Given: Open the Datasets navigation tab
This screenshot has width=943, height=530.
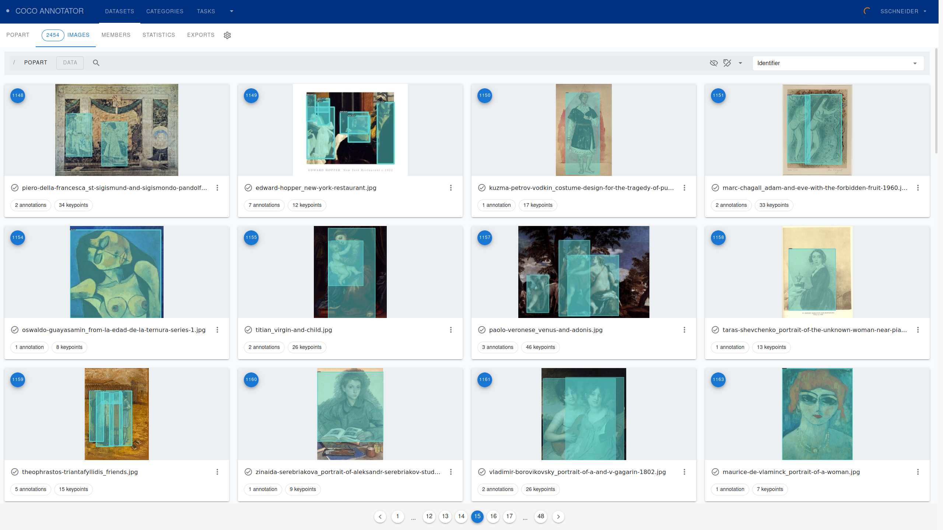Looking at the screenshot, I should pyautogui.click(x=120, y=11).
